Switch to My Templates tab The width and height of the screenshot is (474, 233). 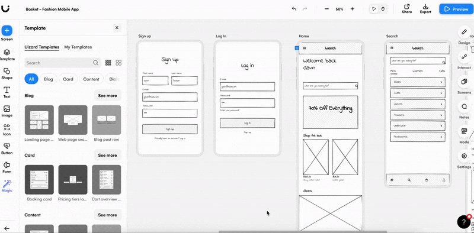coord(78,47)
